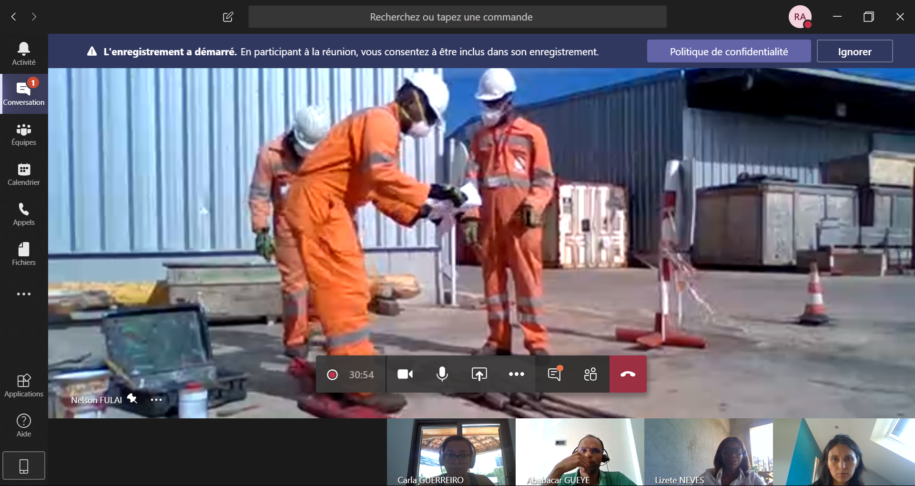Click the search or command box
The height and width of the screenshot is (486, 915).
[457, 17]
